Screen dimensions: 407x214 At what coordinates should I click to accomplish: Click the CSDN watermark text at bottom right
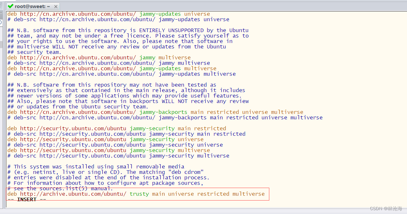386,209
